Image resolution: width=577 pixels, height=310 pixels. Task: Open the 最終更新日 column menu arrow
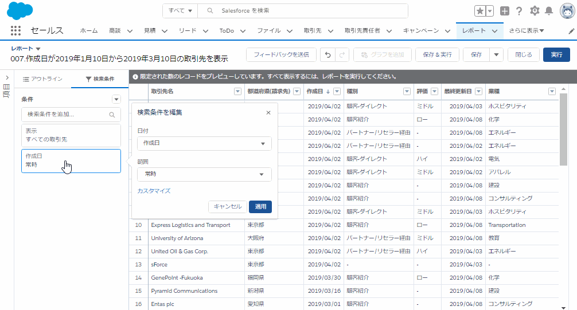click(479, 92)
